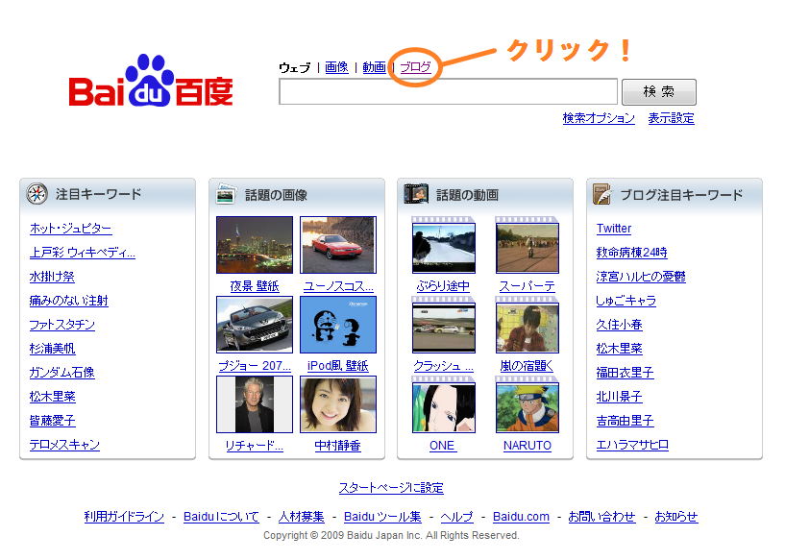Open the silver Peugeot convertible thumbnail
The image size is (785, 560).
[x=255, y=325]
